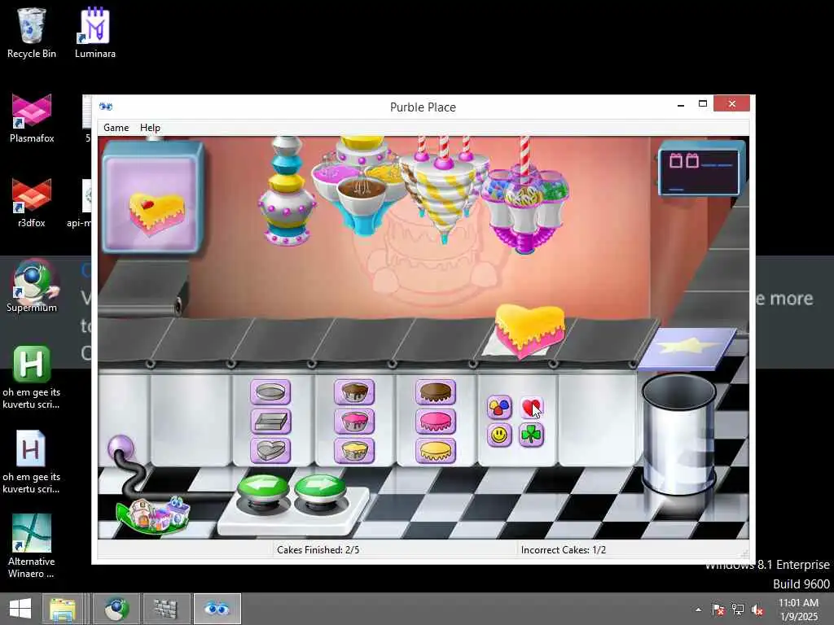Apply the pink icing button

[x=436, y=422]
